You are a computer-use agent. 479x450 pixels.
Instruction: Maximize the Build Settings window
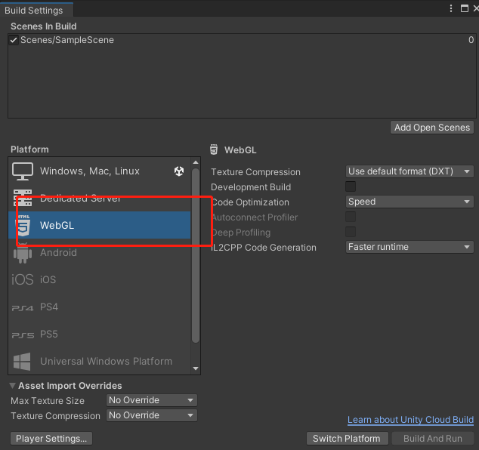(x=465, y=8)
